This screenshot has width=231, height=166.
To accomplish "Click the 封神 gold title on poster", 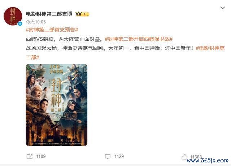I will tap(56, 92).
